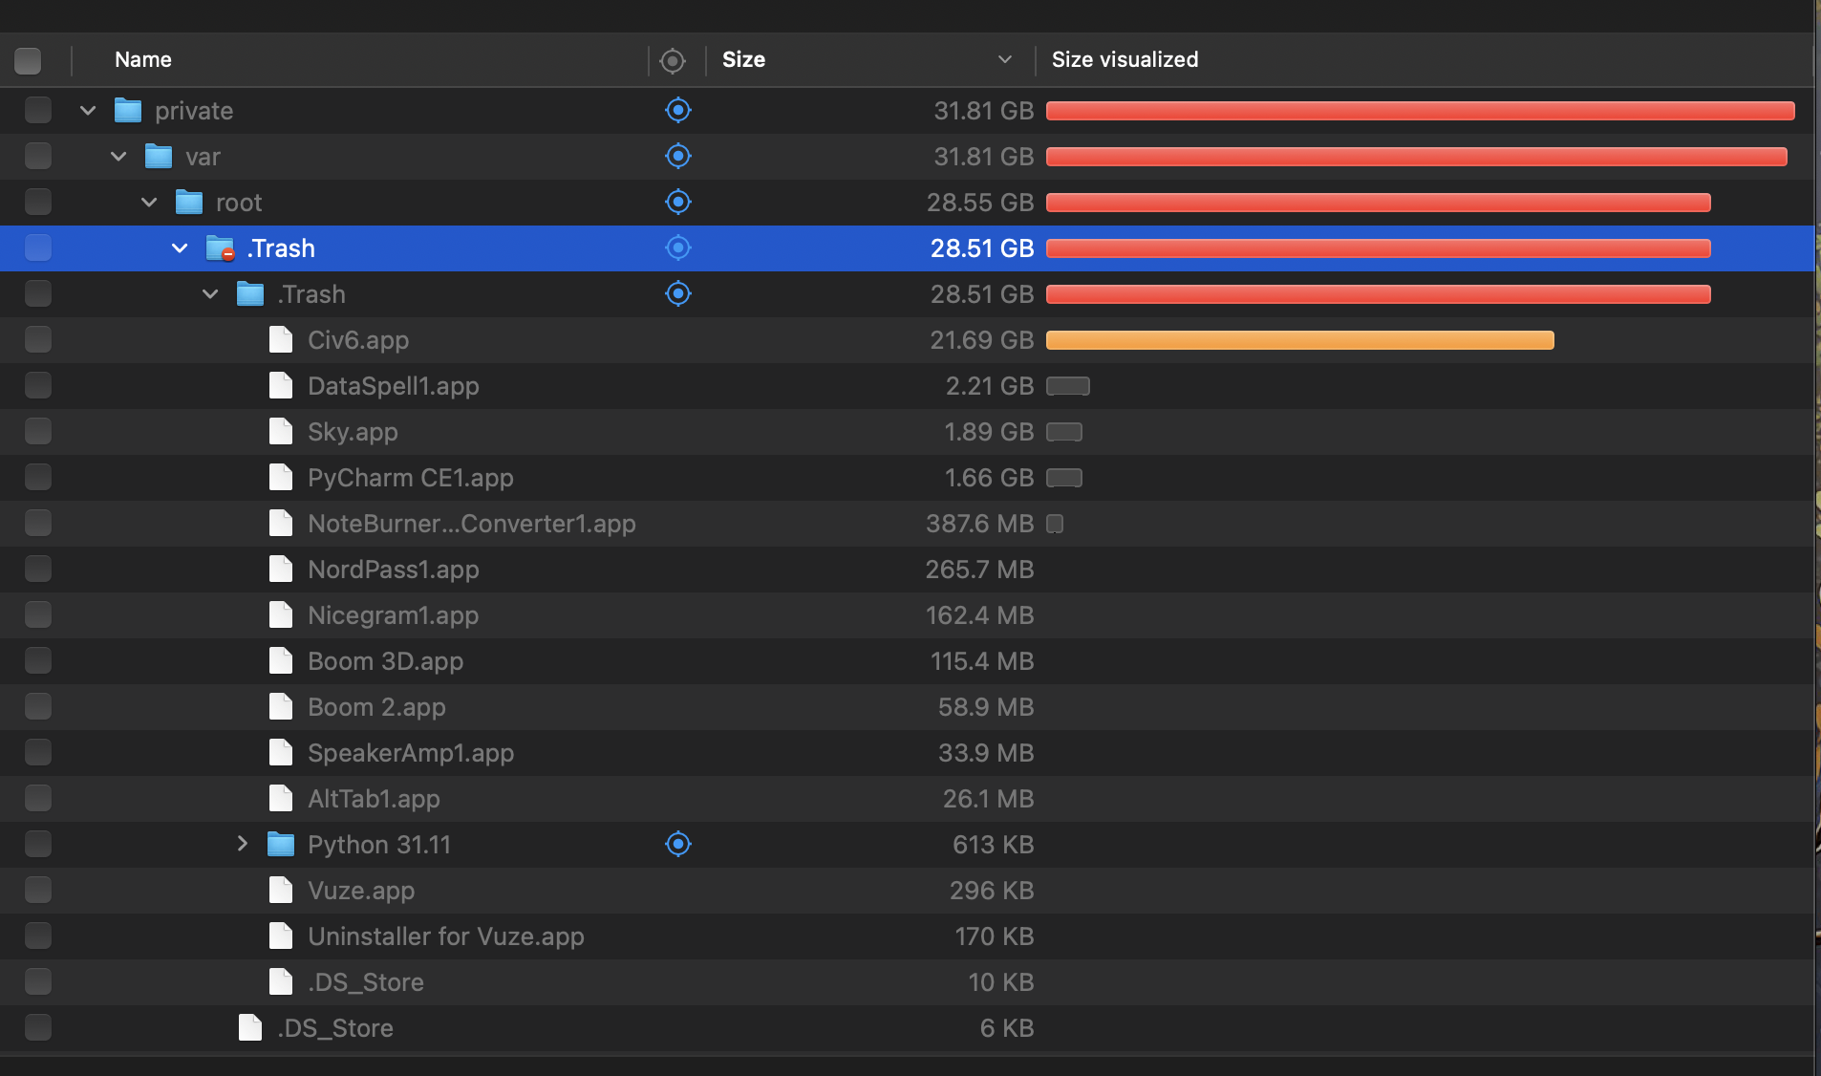
Task: Check the box for Civ6.app
Action: [x=38, y=340]
